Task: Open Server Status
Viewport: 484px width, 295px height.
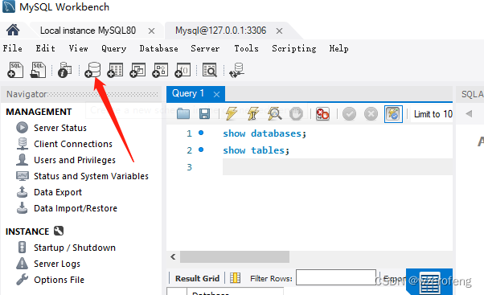Action: point(60,128)
